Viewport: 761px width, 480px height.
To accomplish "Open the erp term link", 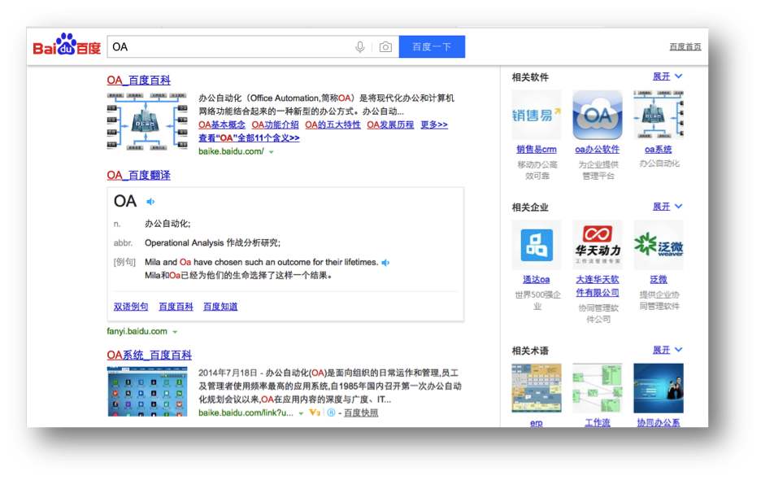I will 537,423.
